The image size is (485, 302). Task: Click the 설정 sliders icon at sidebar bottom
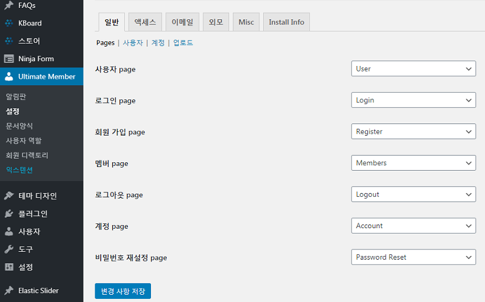[x=9, y=267]
